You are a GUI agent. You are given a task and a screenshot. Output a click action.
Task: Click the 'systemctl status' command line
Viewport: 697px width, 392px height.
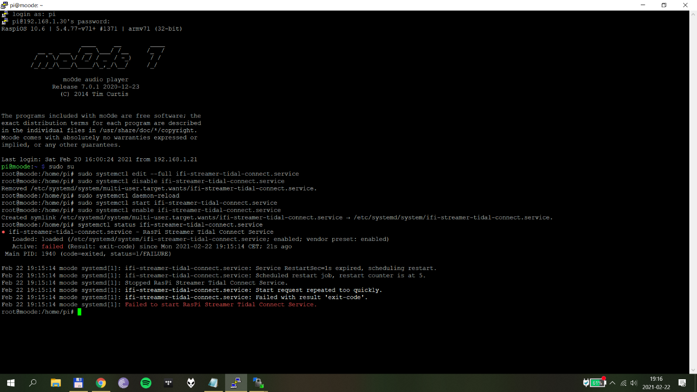132,225
